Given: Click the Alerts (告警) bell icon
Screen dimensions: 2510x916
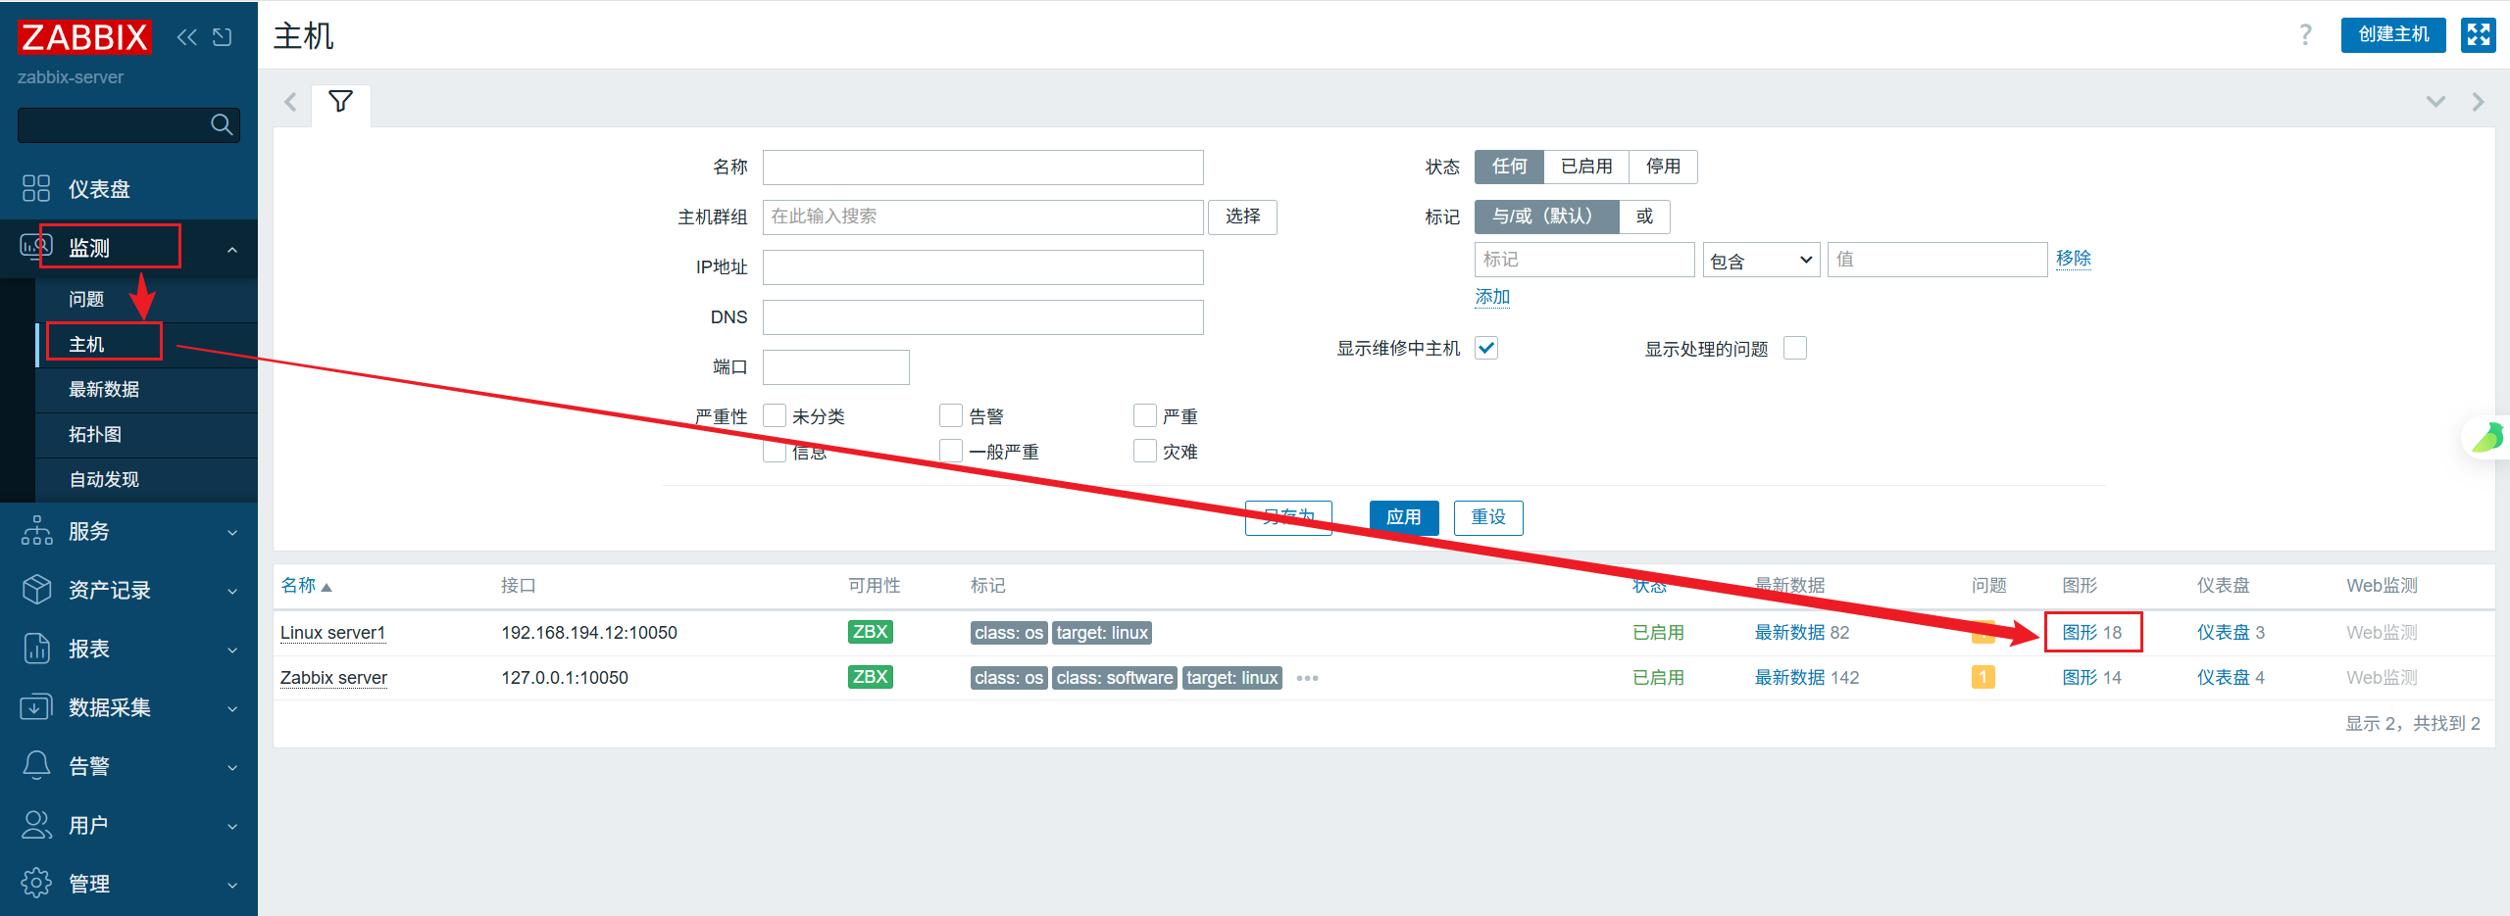Looking at the screenshot, I should pos(36,766).
